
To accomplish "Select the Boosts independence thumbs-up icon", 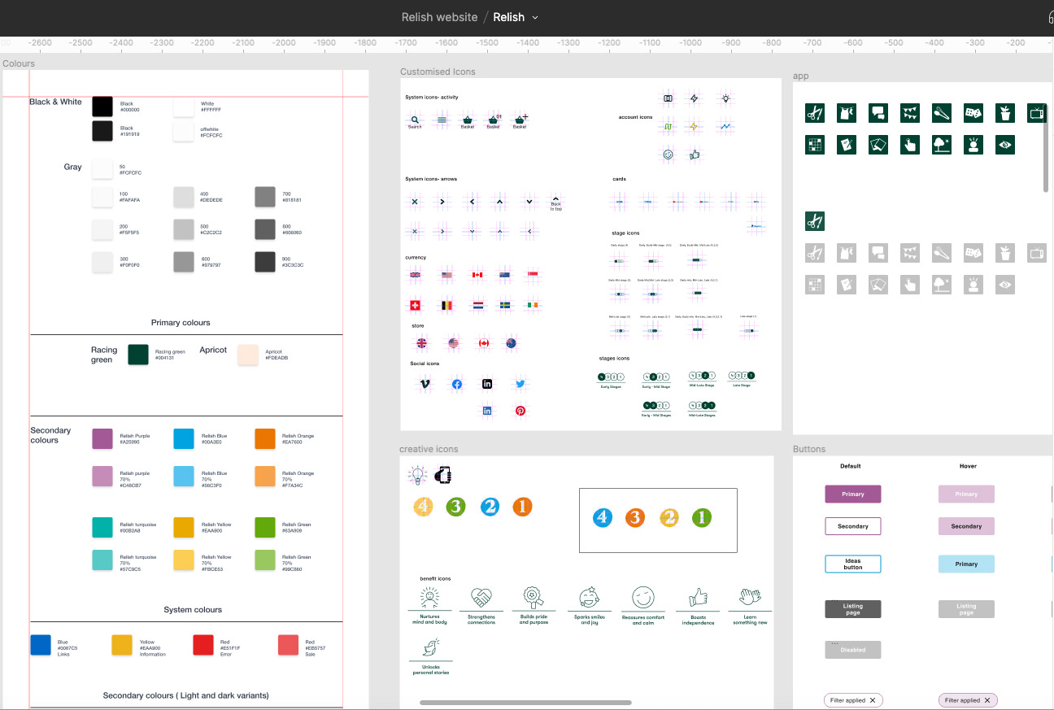I will pyautogui.click(x=698, y=599).
